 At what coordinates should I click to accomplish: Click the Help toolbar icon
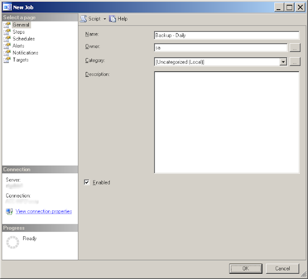pyautogui.click(x=112, y=19)
